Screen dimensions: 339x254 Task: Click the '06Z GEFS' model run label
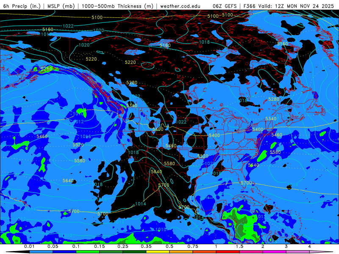pos(225,6)
